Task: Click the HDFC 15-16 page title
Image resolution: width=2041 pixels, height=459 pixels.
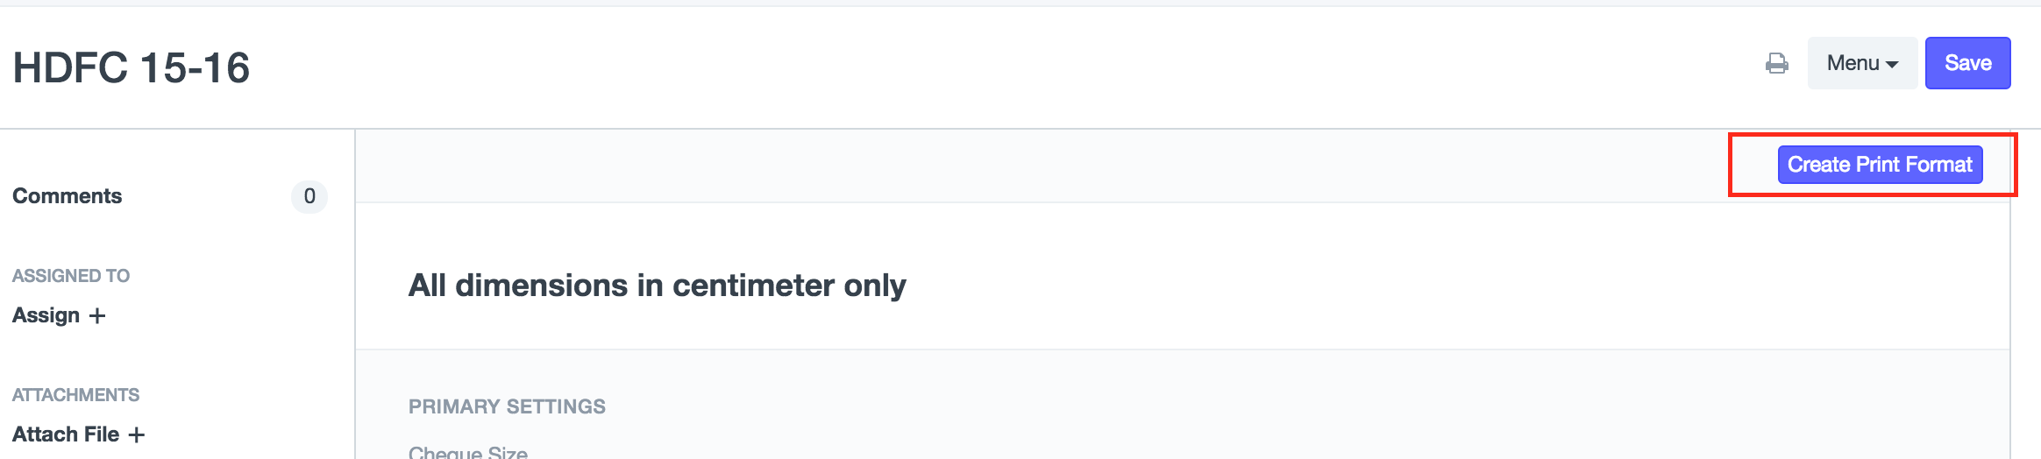Action: click(132, 68)
